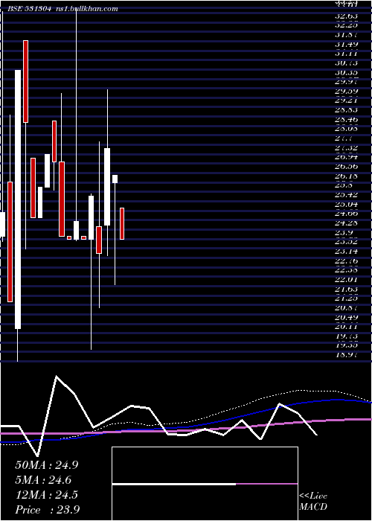Click the 27.32 price axis label
372x521 pixels.
346,147
